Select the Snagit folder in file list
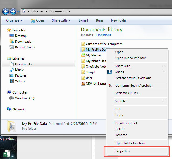Screen dimensions: 172x159 [88, 72]
